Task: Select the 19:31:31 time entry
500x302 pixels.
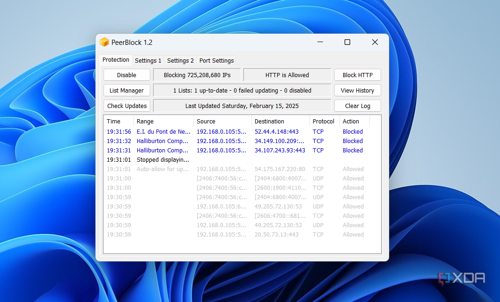Action: pos(118,151)
